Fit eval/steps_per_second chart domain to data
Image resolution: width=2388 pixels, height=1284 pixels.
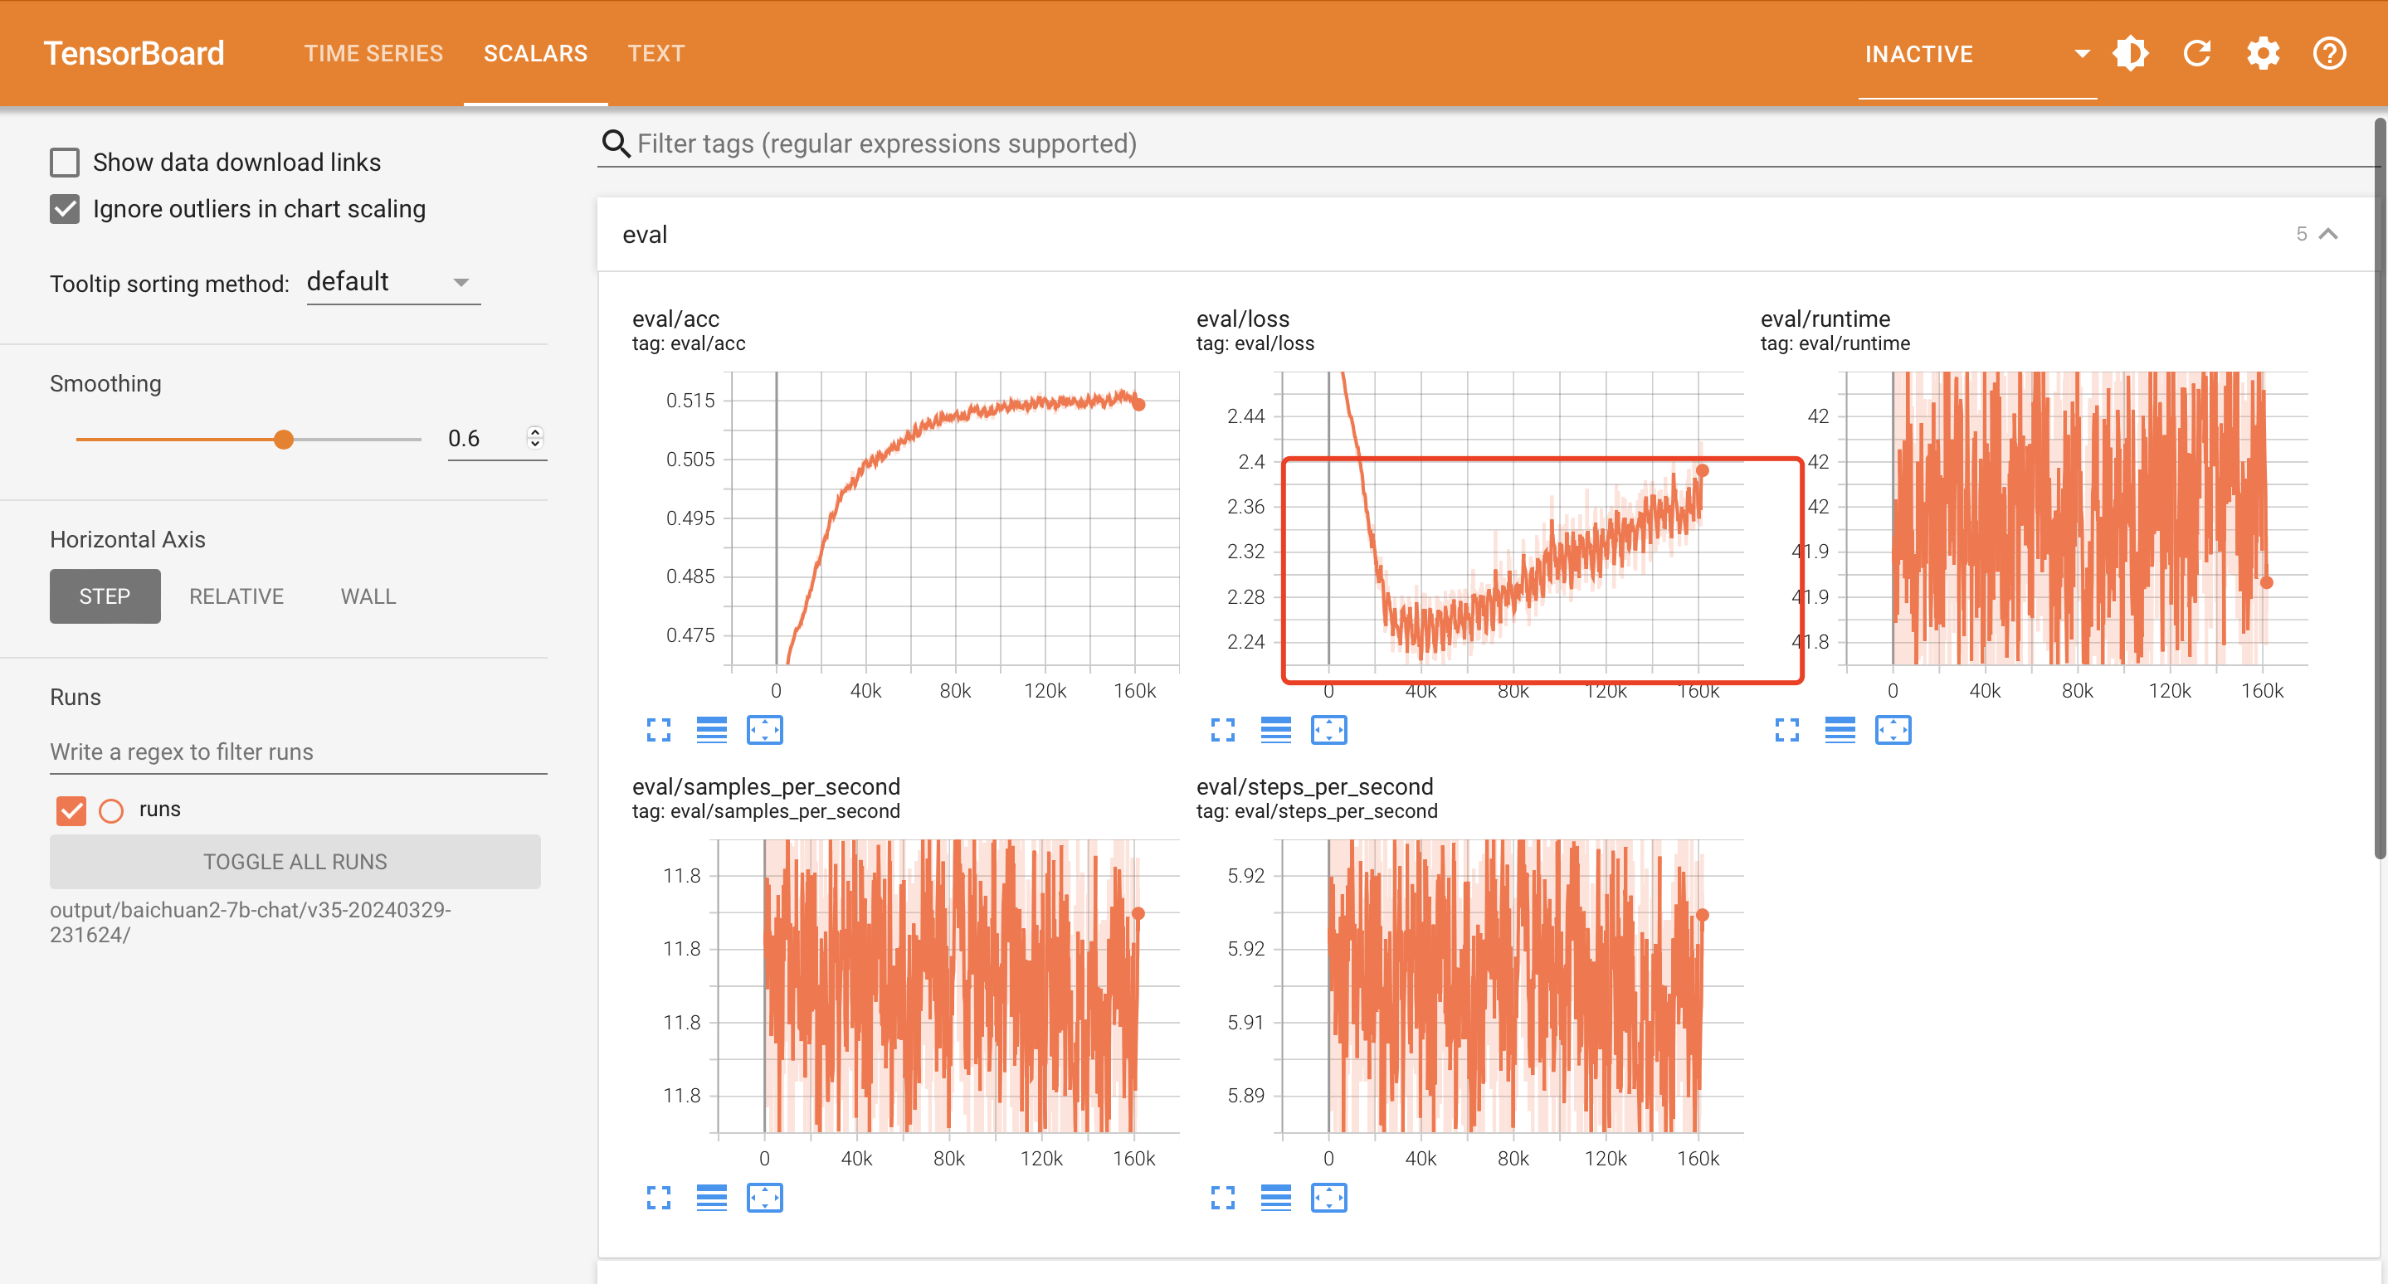[1328, 1198]
